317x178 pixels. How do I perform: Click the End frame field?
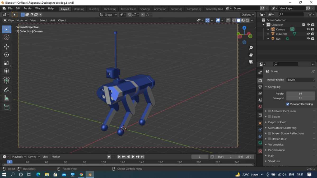tap(244, 157)
